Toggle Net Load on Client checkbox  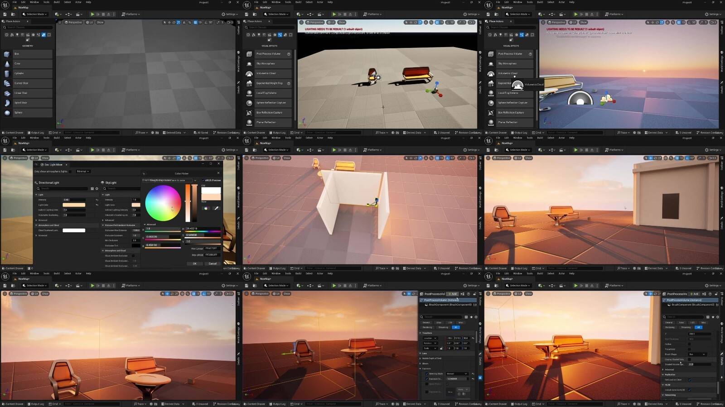click(x=690, y=379)
